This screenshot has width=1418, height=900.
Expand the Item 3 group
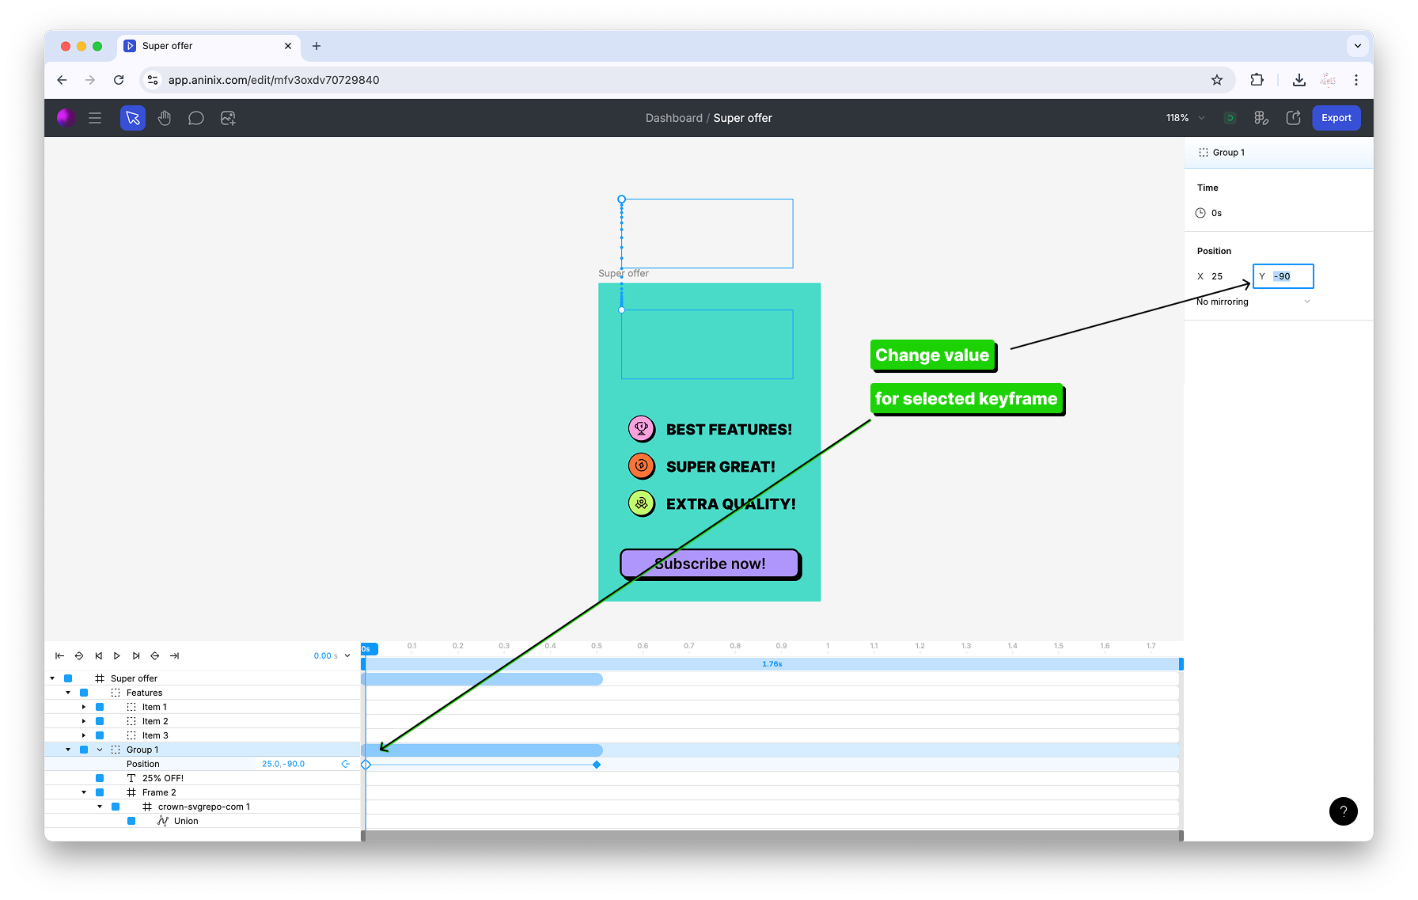(x=84, y=735)
